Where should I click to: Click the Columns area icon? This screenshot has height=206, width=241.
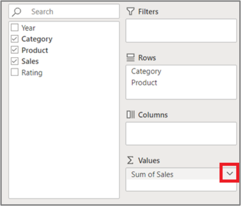pyautogui.click(x=131, y=115)
